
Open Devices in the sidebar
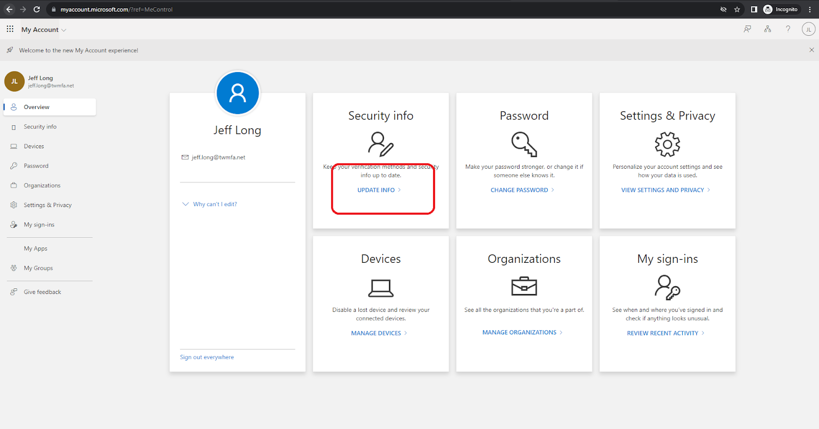[50, 146]
